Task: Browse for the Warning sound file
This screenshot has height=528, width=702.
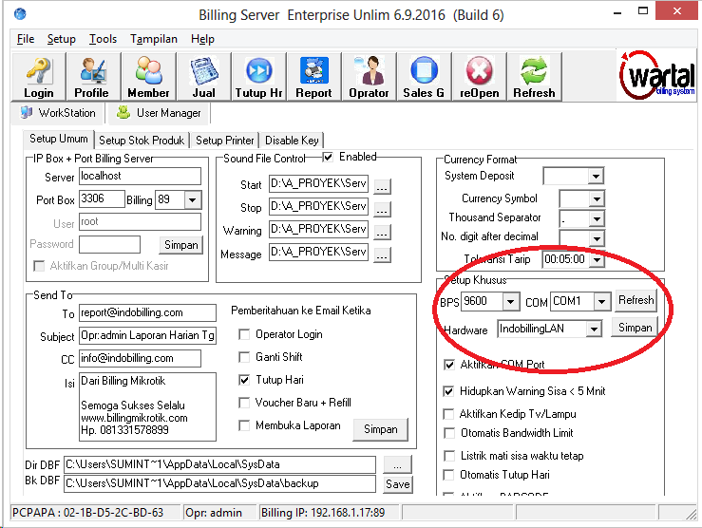Action: (x=382, y=232)
